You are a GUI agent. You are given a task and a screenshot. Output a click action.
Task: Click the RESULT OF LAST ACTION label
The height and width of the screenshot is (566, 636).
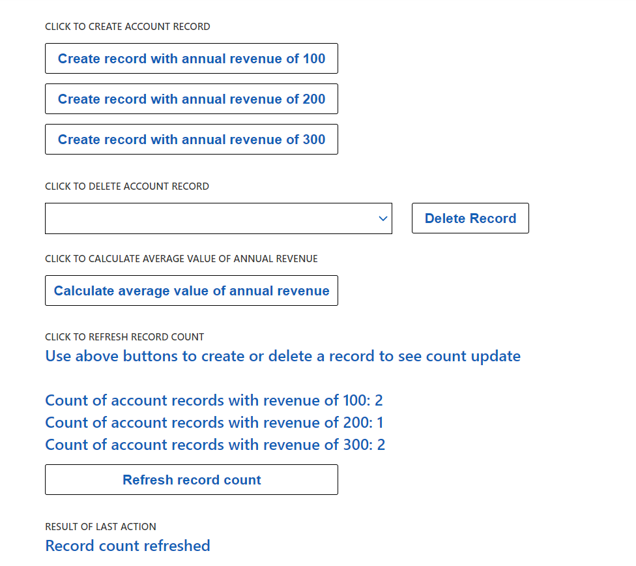100,526
